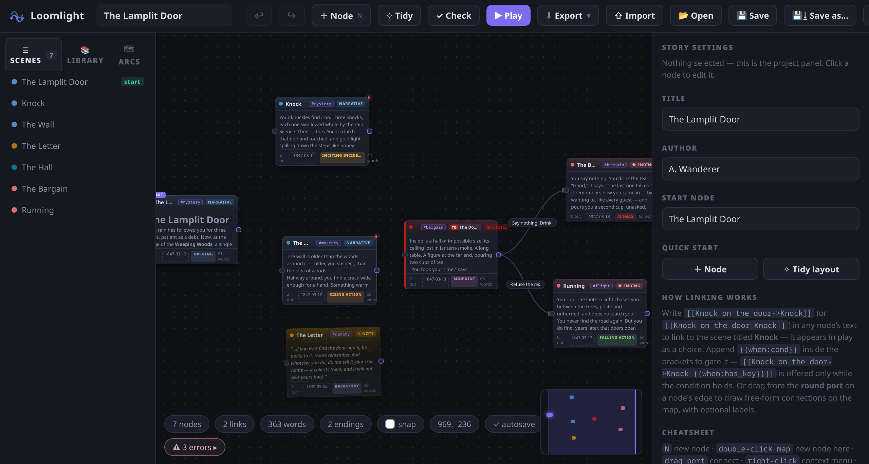
Task: Toggle the autosave option
Action: pos(514,424)
